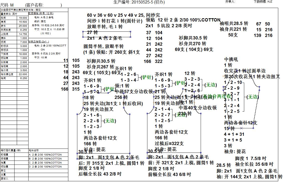Click the boxed "27 转" text
This screenshot has width=283, height=182.
coord(92,32)
